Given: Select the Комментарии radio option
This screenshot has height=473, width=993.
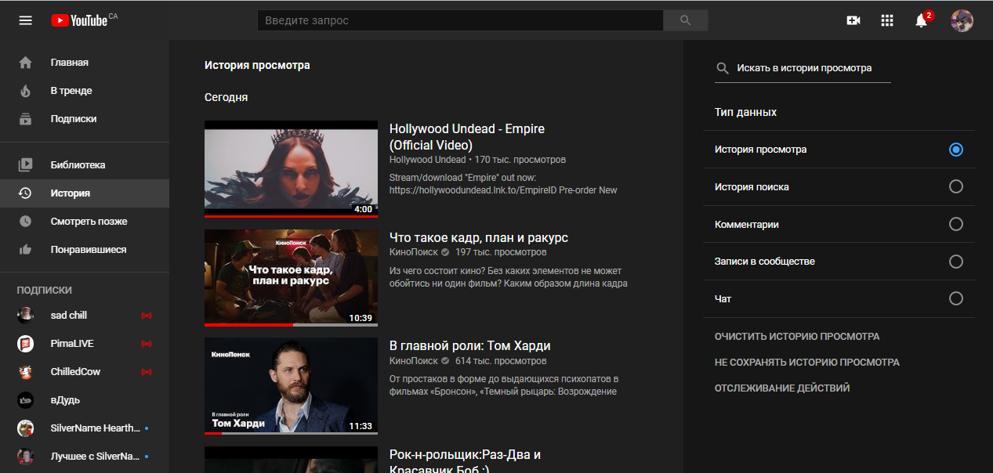Looking at the screenshot, I should click(x=955, y=224).
